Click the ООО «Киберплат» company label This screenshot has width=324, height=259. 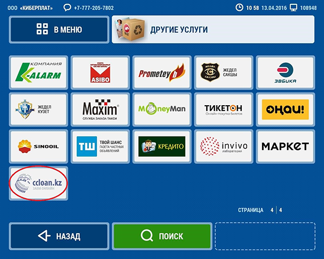[x=30, y=8]
